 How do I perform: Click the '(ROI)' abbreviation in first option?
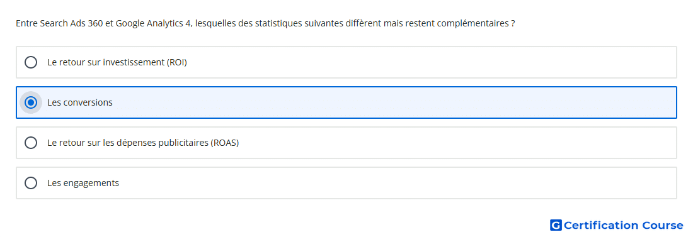point(177,62)
